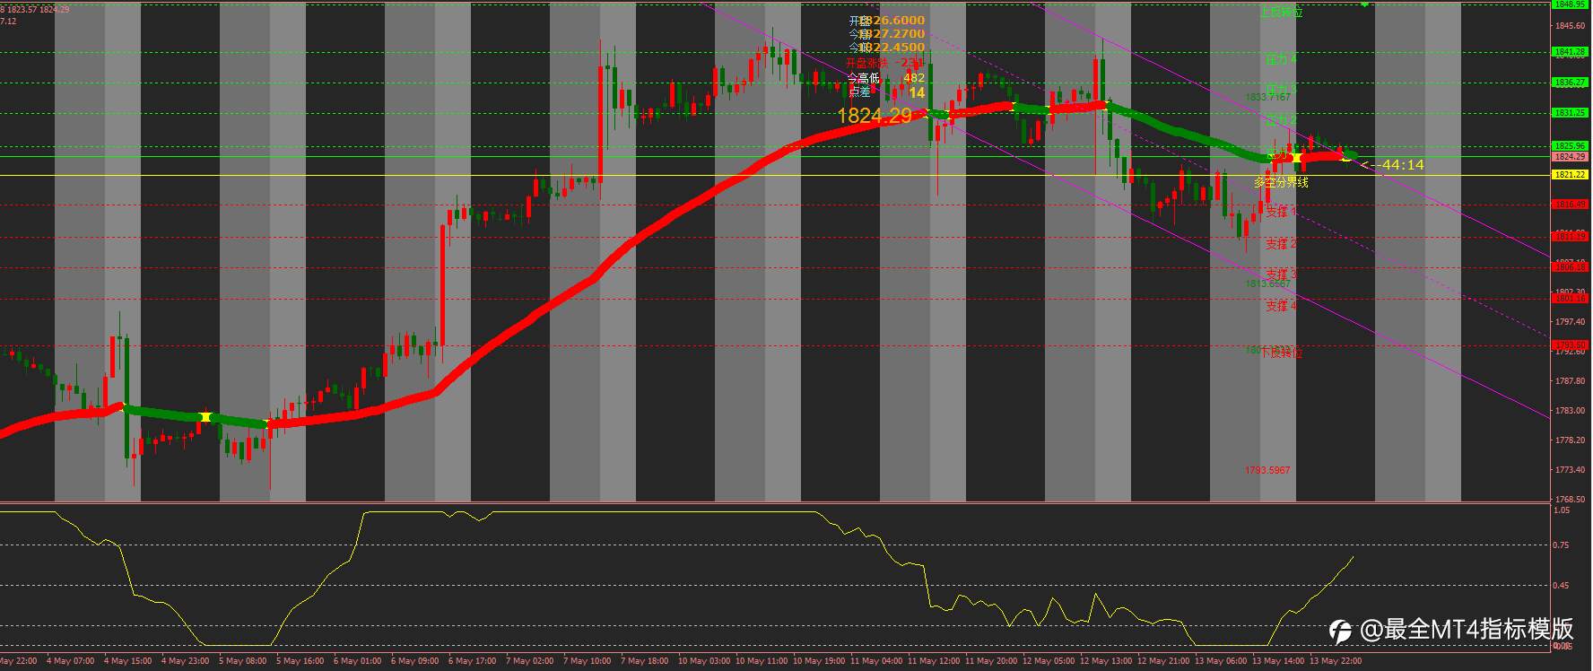The width and height of the screenshot is (1593, 671).
Task: Click the yellow 1821.22 price tag
Action: [1570, 175]
